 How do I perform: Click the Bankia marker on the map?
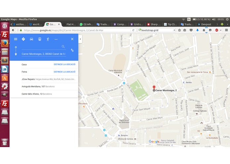pyautogui.click(x=184, y=82)
